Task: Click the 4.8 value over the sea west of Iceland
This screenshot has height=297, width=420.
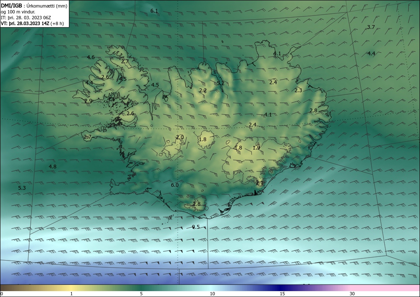Action: pyautogui.click(x=52, y=167)
